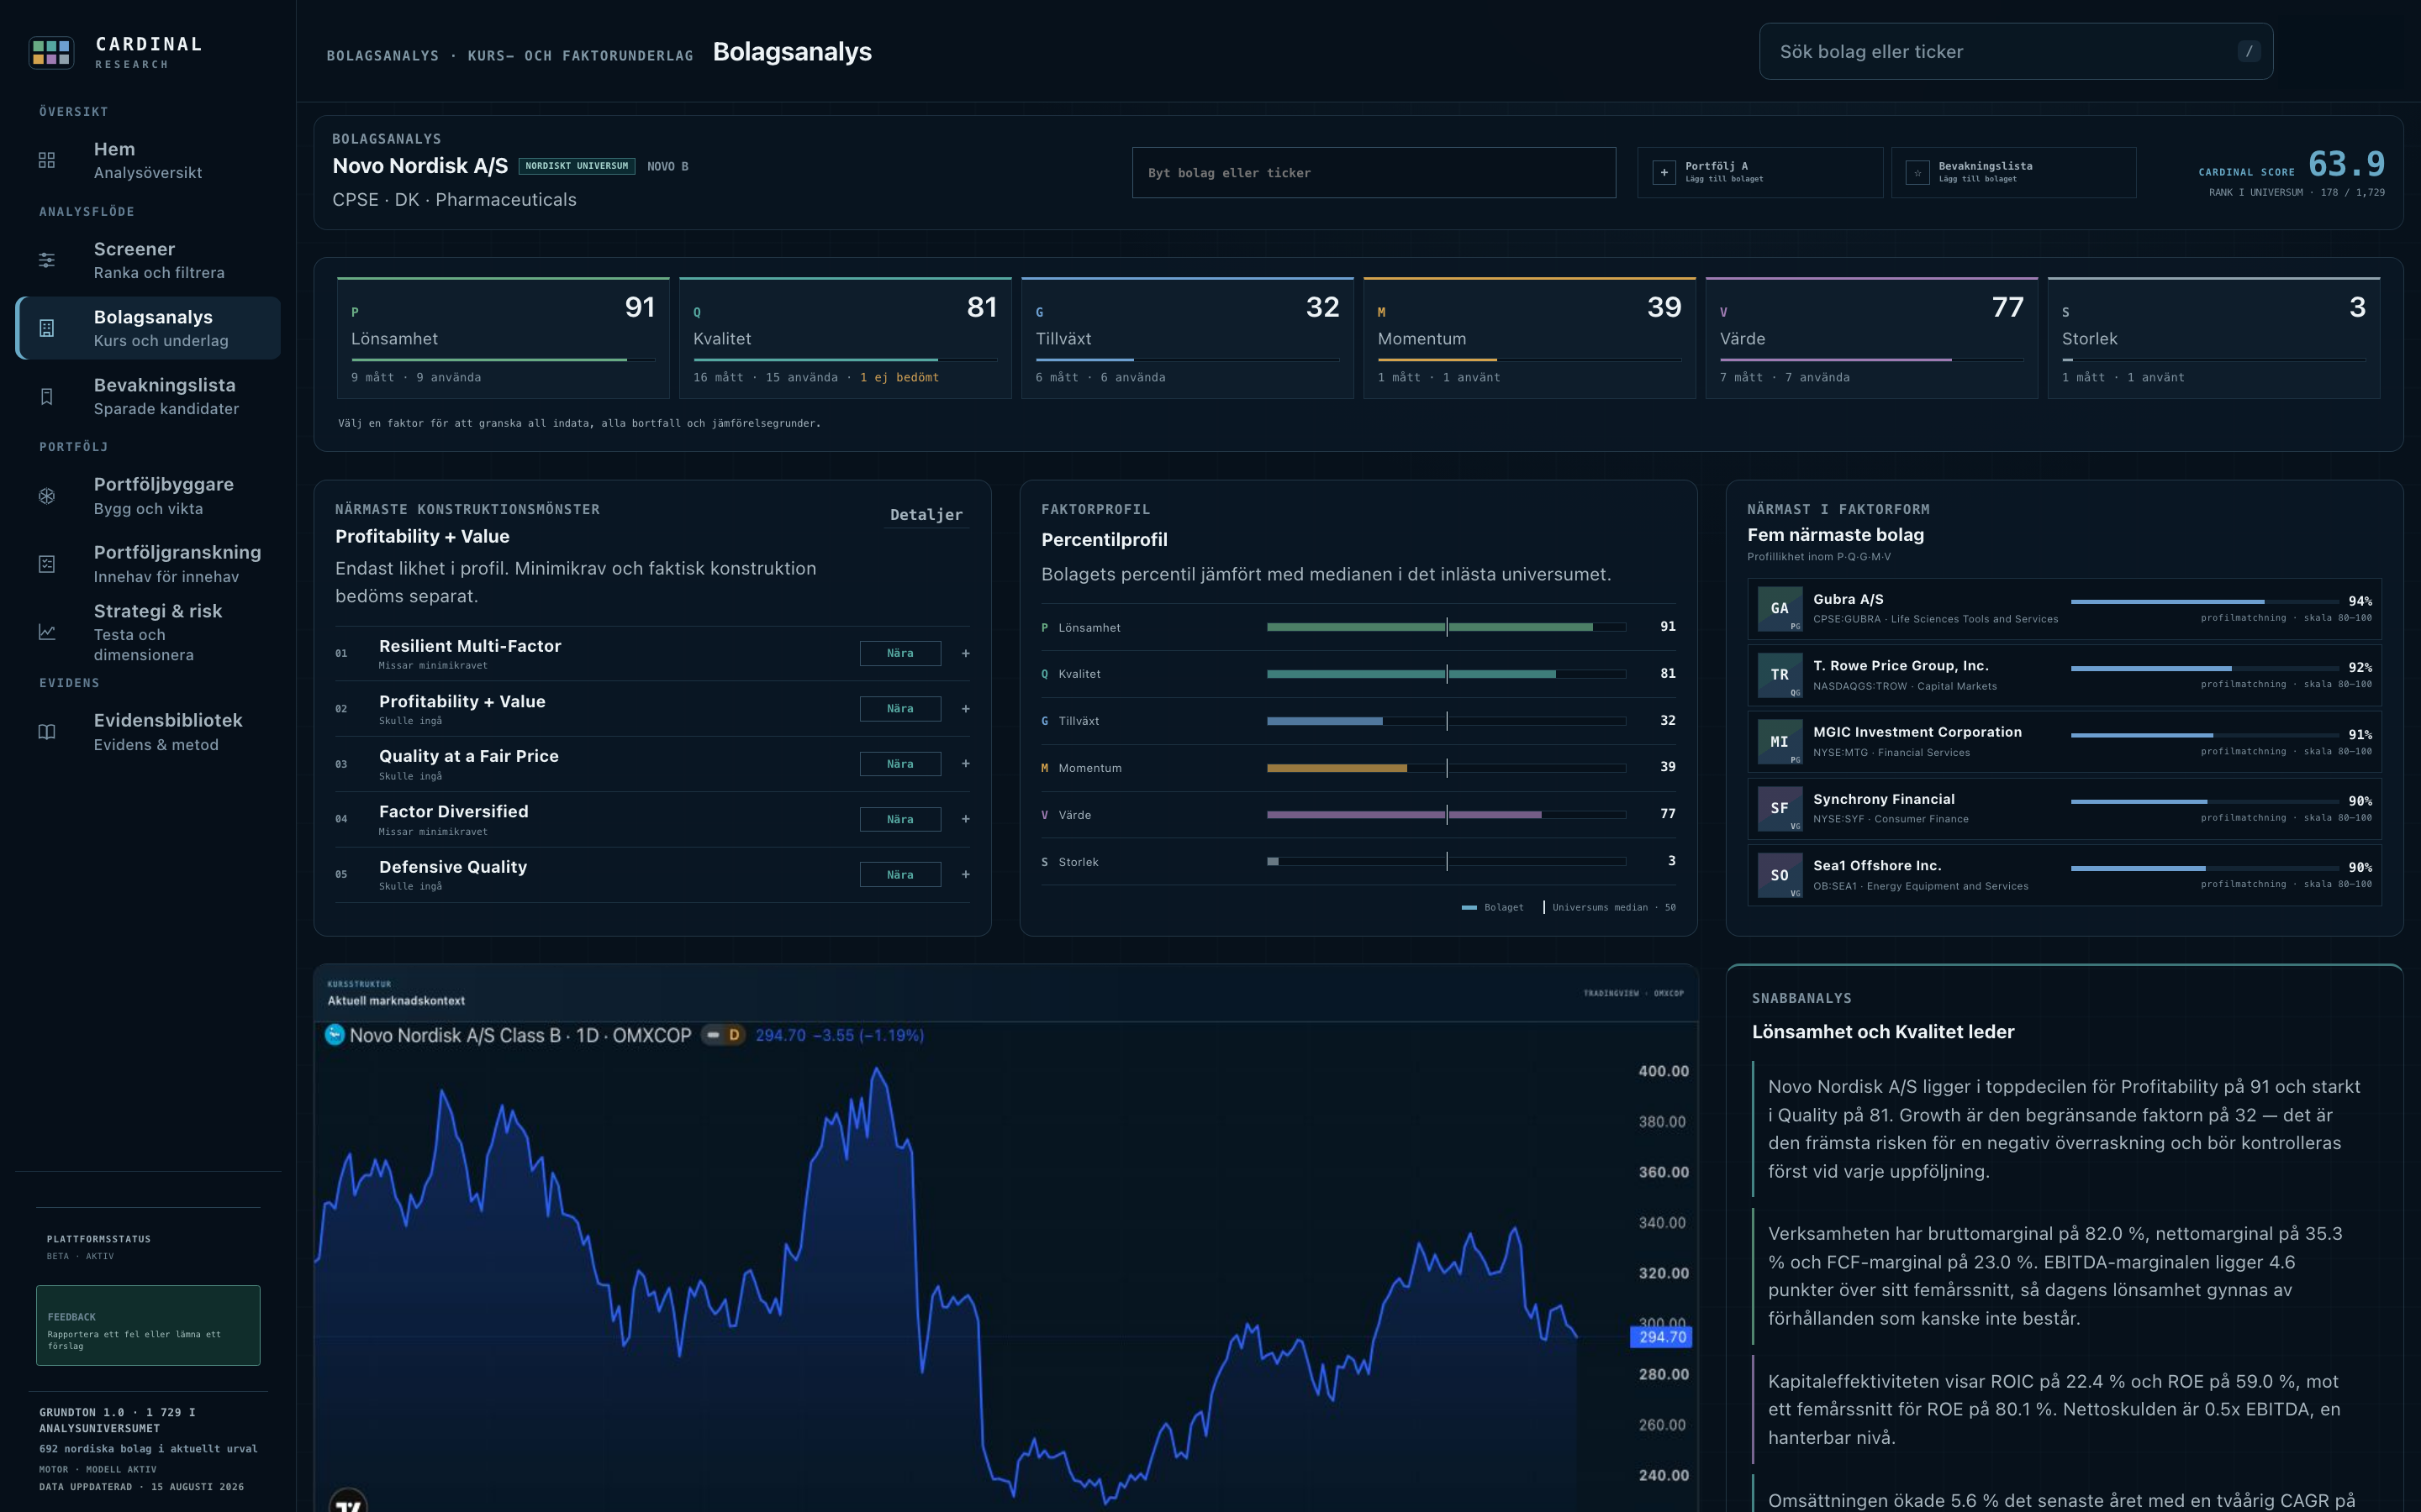Open Synchrony Financial from nearest companies
This screenshot has height=1512, width=2421.
2064,808
